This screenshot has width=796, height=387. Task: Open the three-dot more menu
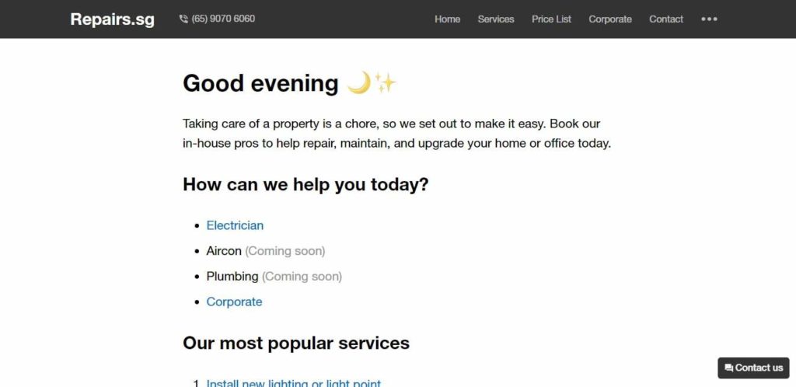click(x=709, y=19)
